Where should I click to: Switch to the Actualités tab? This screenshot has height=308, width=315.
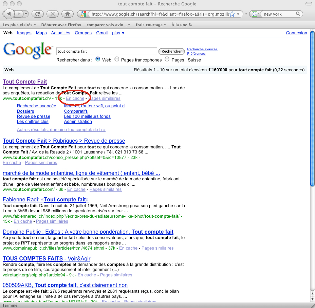[61, 33]
